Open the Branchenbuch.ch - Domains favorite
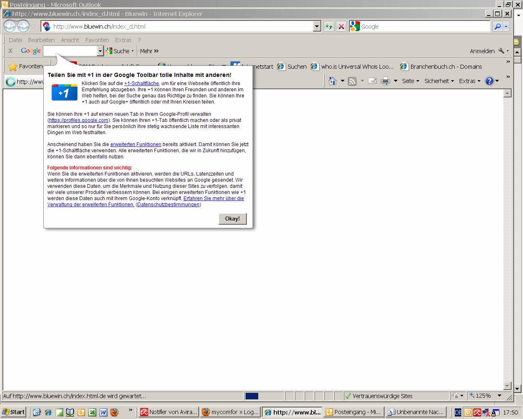Viewport: 523px width, 419px height. [441, 66]
